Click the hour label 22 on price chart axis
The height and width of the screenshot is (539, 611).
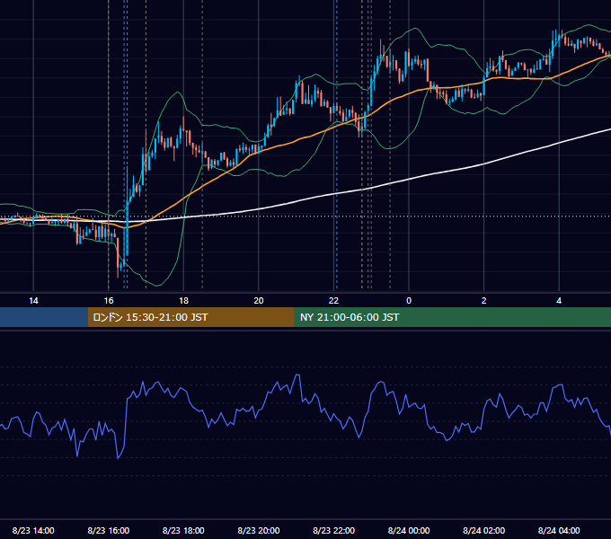333,301
